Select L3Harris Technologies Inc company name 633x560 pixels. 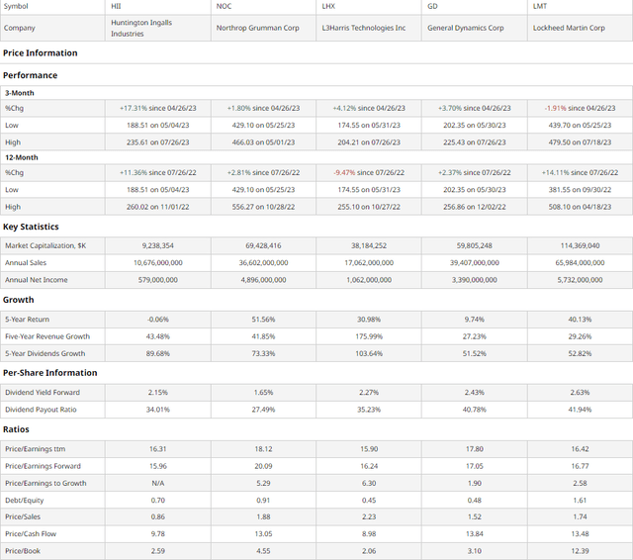[x=363, y=28]
